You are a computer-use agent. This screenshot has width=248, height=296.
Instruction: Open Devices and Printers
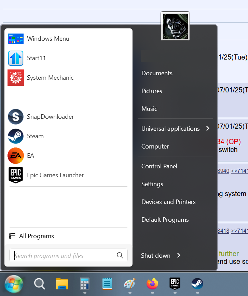(x=168, y=202)
